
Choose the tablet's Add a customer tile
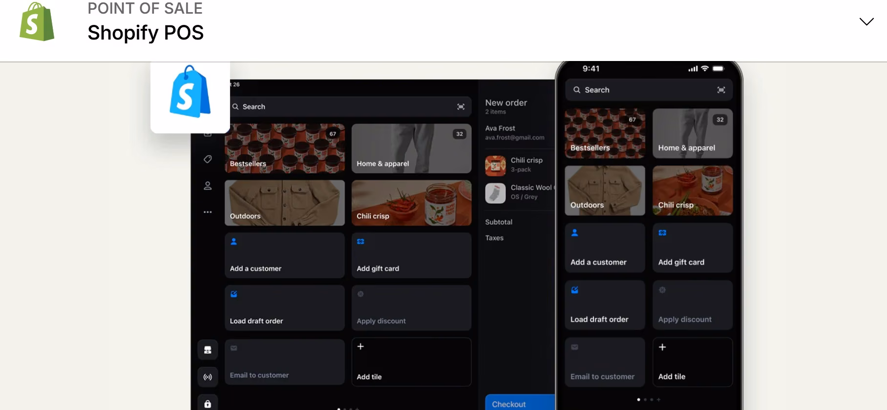click(x=285, y=255)
